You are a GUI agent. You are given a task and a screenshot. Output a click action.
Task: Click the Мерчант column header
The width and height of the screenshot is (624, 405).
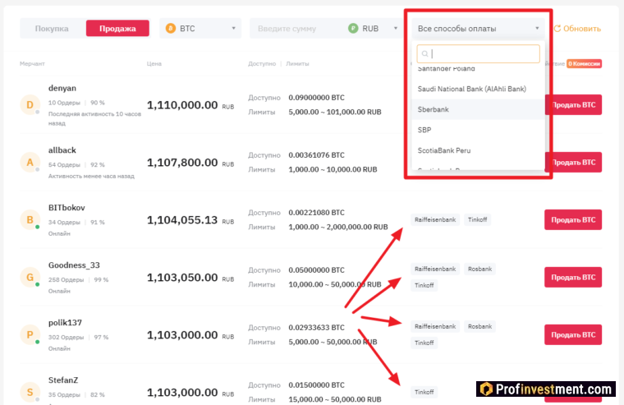pyautogui.click(x=32, y=64)
